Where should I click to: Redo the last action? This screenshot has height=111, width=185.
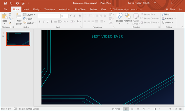point(17,3)
